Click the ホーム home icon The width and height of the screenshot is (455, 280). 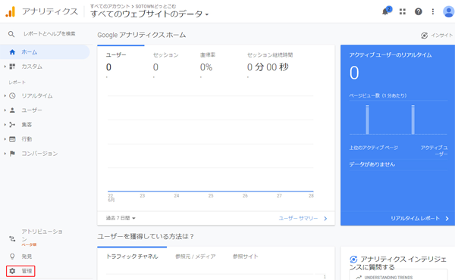pos(12,52)
